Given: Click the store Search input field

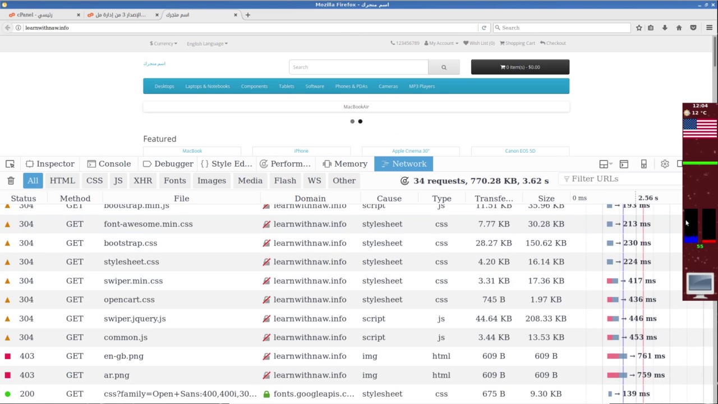Looking at the screenshot, I should (x=358, y=67).
